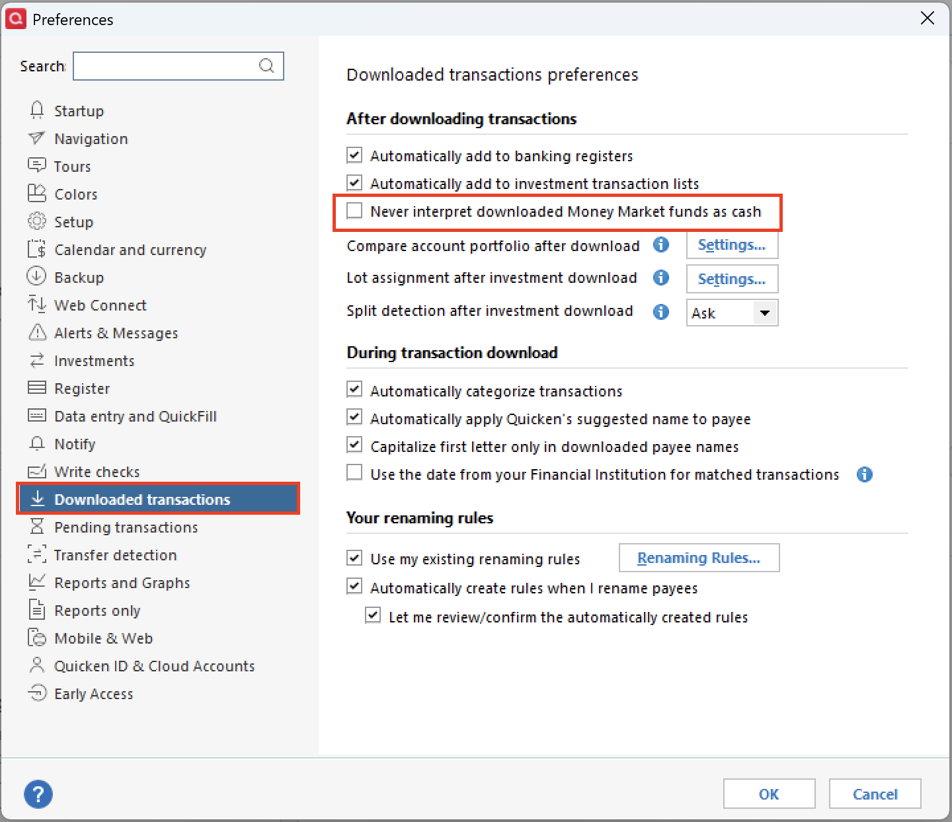The height and width of the screenshot is (822, 952).
Task: Toggle Use my existing renaming rules checkbox
Action: (354, 558)
